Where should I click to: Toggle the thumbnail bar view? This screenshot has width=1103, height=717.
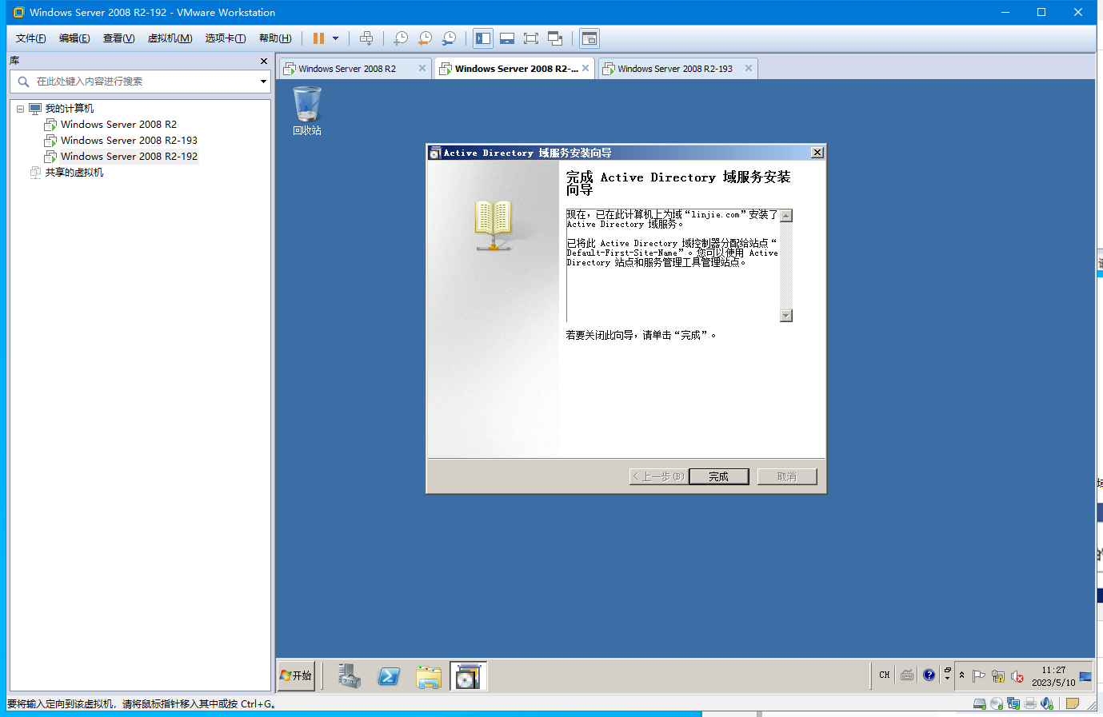(507, 38)
